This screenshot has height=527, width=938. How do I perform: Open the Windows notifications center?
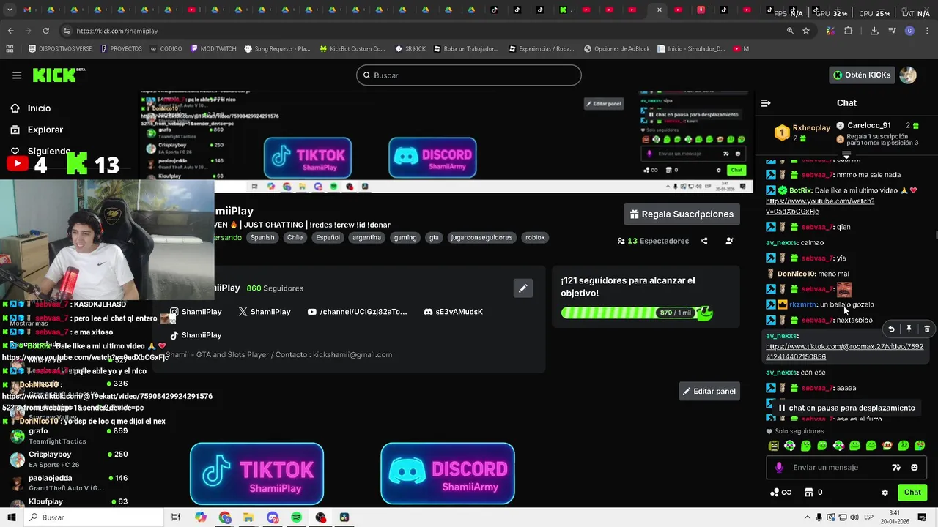(x=921, y=517)
